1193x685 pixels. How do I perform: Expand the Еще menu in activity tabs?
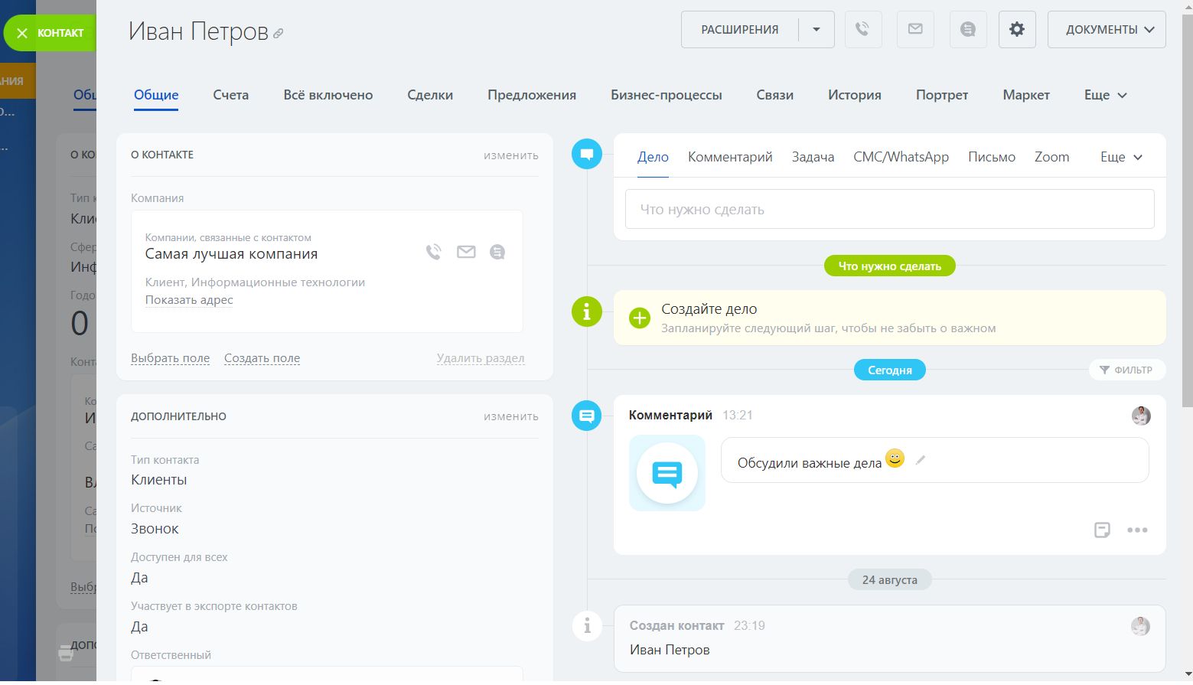coord(1122,157)
